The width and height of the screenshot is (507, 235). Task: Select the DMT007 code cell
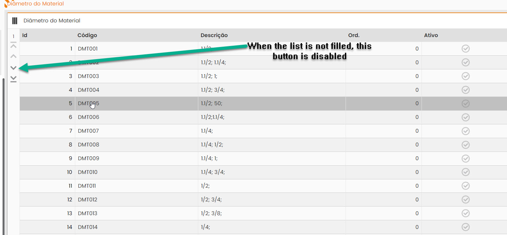[136, 131]
